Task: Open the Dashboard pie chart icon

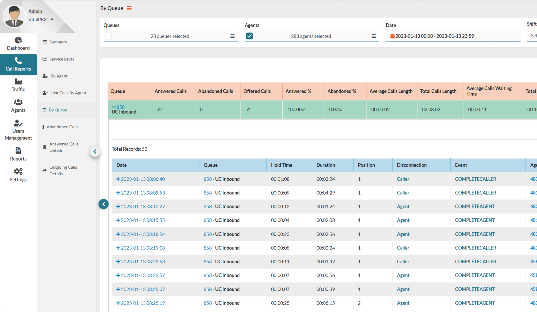Action: coord(18,40)
